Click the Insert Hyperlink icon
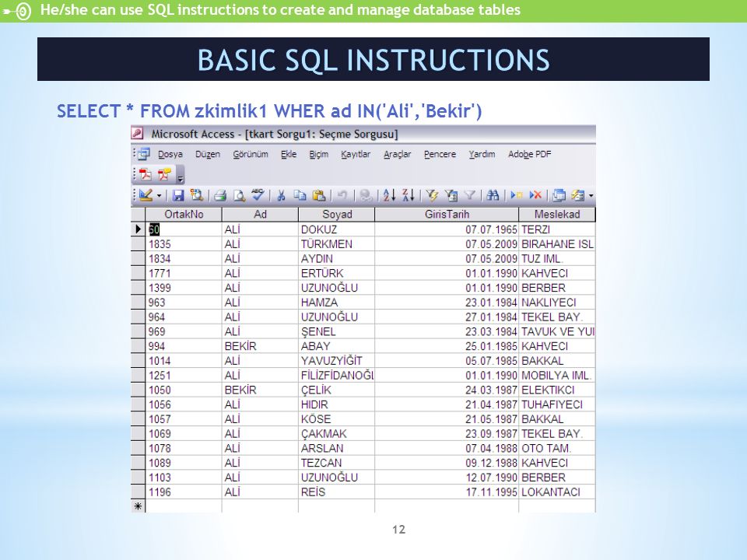This screenshot has height=560, width=747. [366, 195]
